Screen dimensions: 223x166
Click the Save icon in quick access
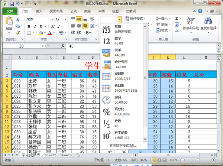(x=12, y=4)
